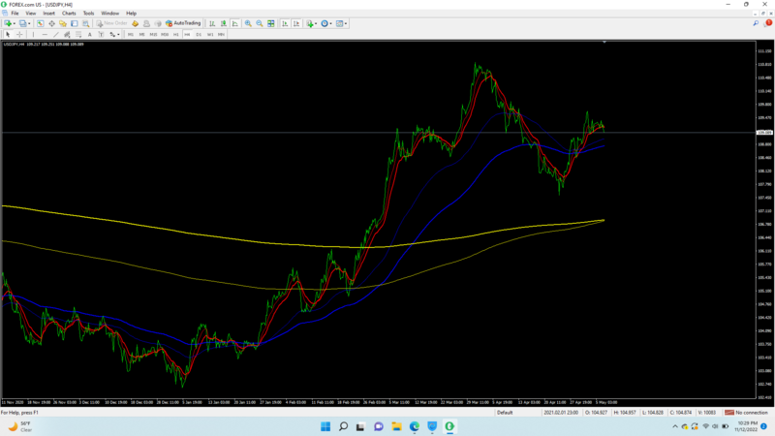Open the MetaEditor yellow book icon
The height and width of the screenshot is (436, 775).
(135, 23)
